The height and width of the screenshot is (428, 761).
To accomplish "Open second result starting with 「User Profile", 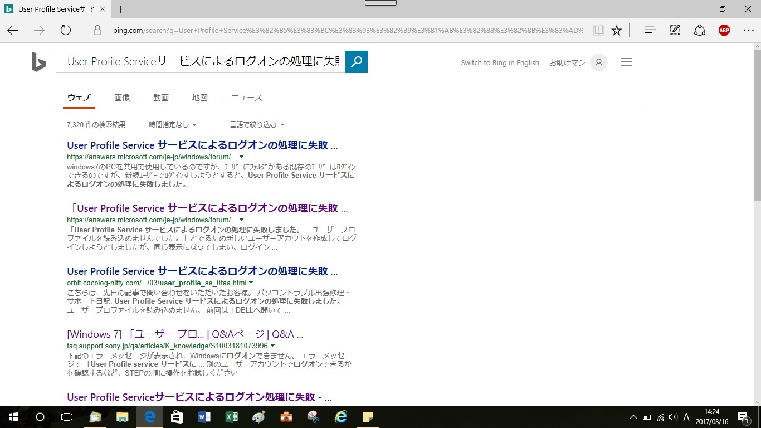I will tap(207, 208).
